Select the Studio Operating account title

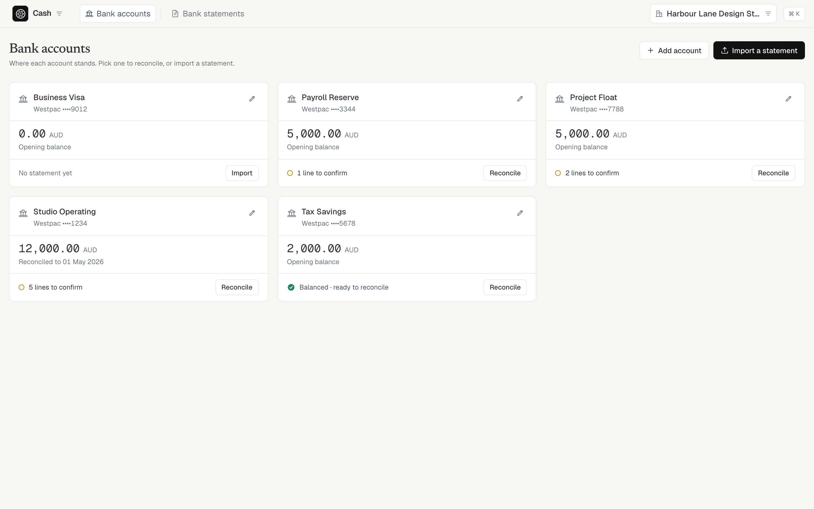pyautogui.click(x=64, y=212)
